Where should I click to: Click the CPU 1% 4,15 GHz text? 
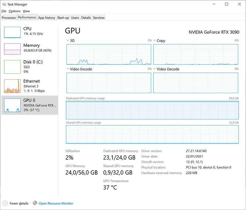point(33,34)
